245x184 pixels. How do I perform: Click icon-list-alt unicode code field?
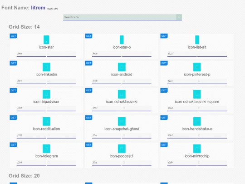coord(182,54)
